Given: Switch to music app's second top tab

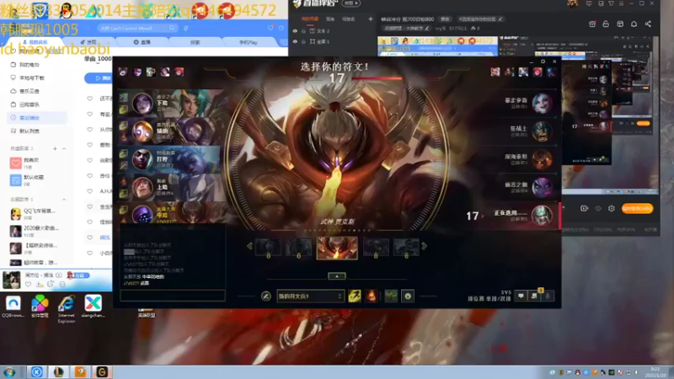Looking at the screenshot, I should (89, 42).
